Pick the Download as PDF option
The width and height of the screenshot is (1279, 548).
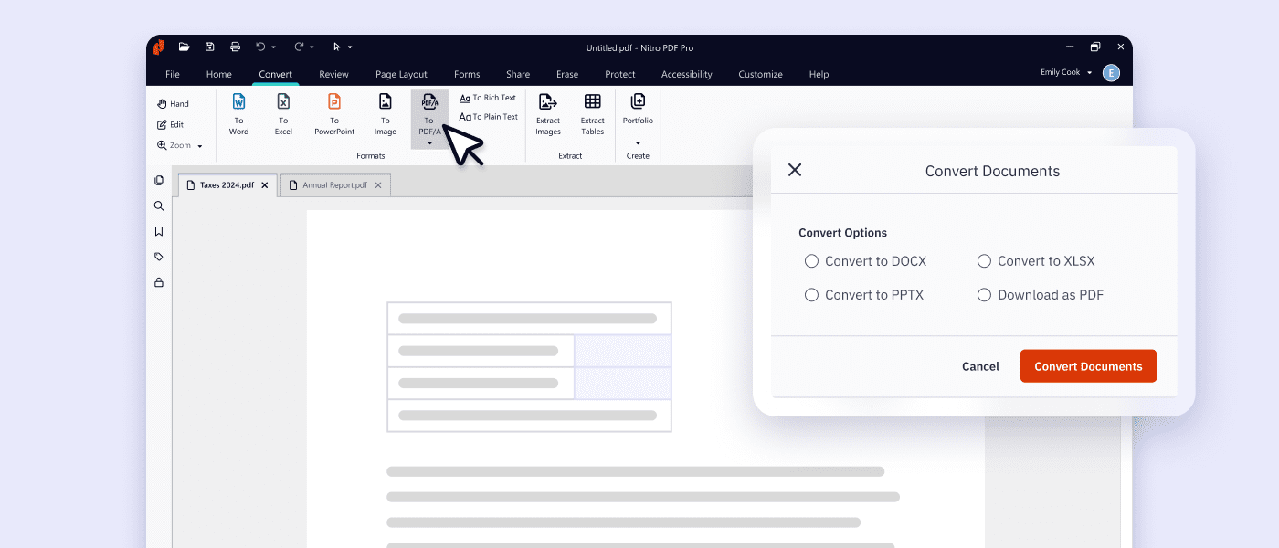point(984,294)
